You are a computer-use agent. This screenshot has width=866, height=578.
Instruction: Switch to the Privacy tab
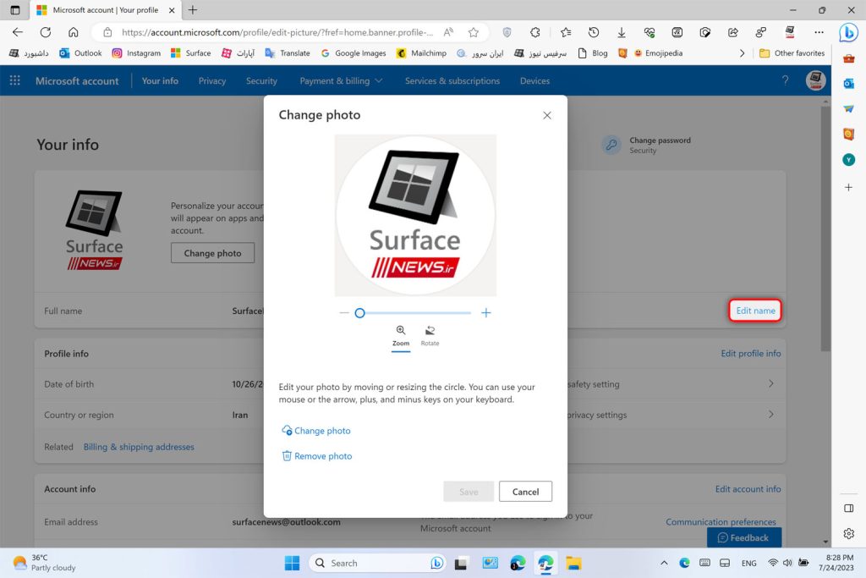[212, 81]
